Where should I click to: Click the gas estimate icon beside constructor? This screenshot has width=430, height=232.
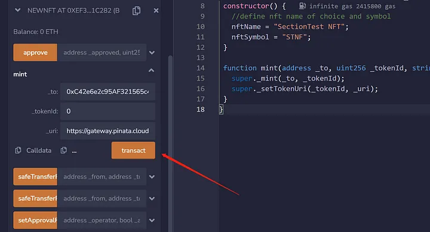302,6
